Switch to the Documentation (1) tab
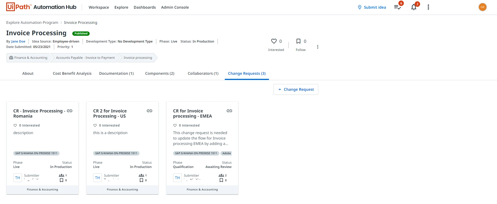Image resolution: width=497 pixels, height=204 pixels. [116, 73]
